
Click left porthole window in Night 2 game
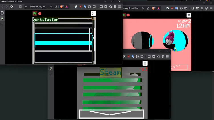point(142,40)
